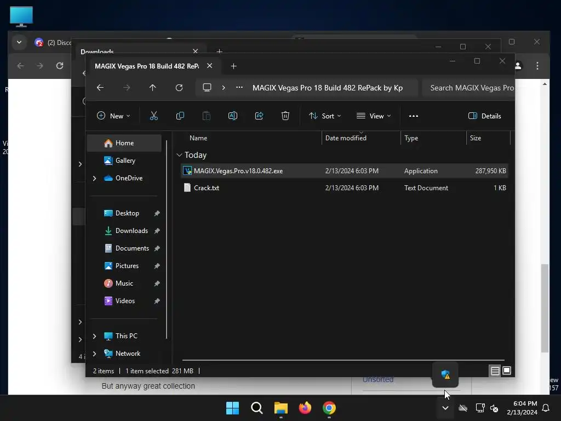Viewport: 561px width, 421px height.
Task: Switch to the Discord tab in Chrome
Action: click(x=53, y=43)
